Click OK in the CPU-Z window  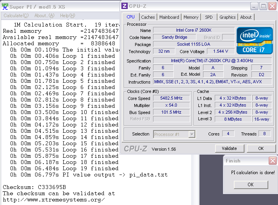pos(261,148)
